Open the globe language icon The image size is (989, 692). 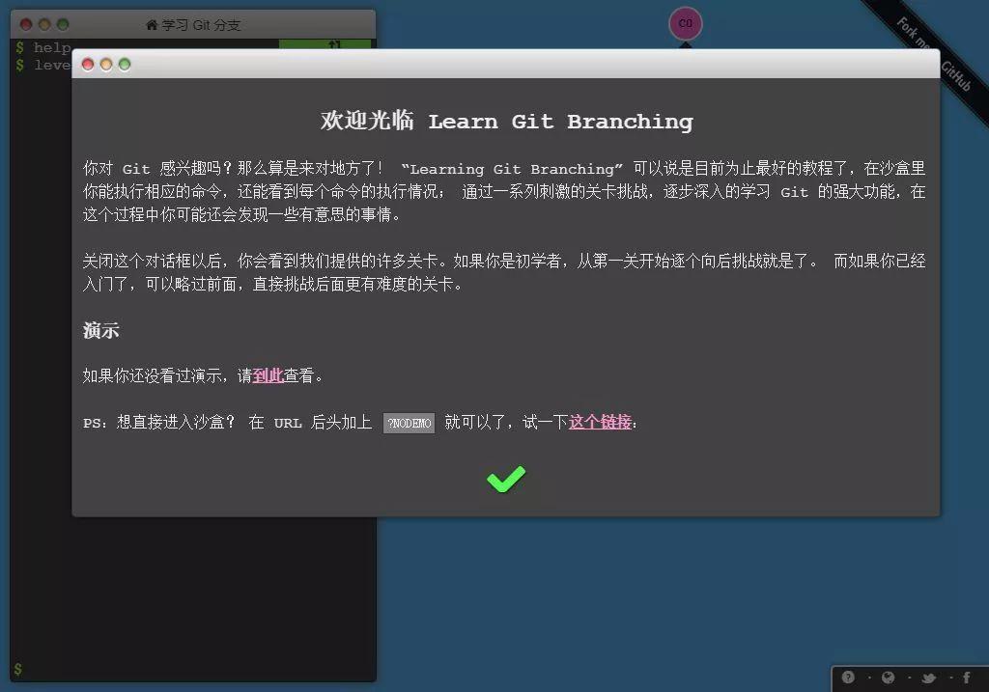pyautogui.click(x=889, y=678)
